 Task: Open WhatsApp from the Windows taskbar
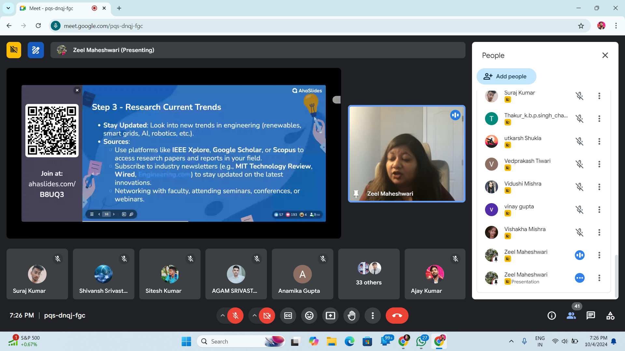coord(421,342)
